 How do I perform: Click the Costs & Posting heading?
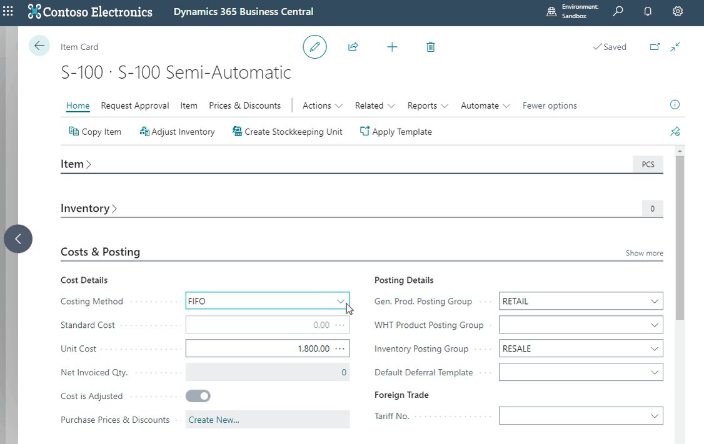click(x=100, y=252)
